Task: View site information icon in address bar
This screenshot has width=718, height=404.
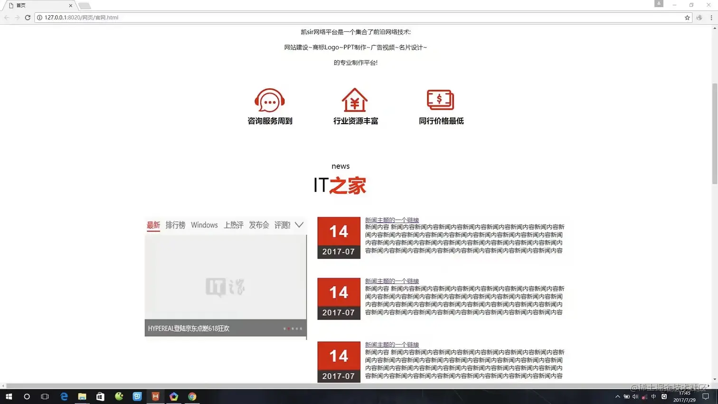Action: 40,18
